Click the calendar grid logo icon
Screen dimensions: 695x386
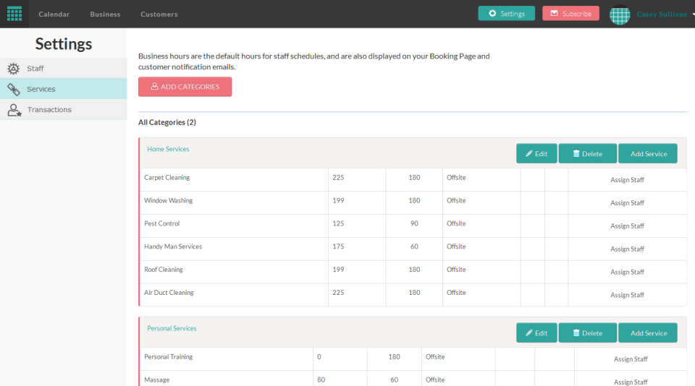14,14
